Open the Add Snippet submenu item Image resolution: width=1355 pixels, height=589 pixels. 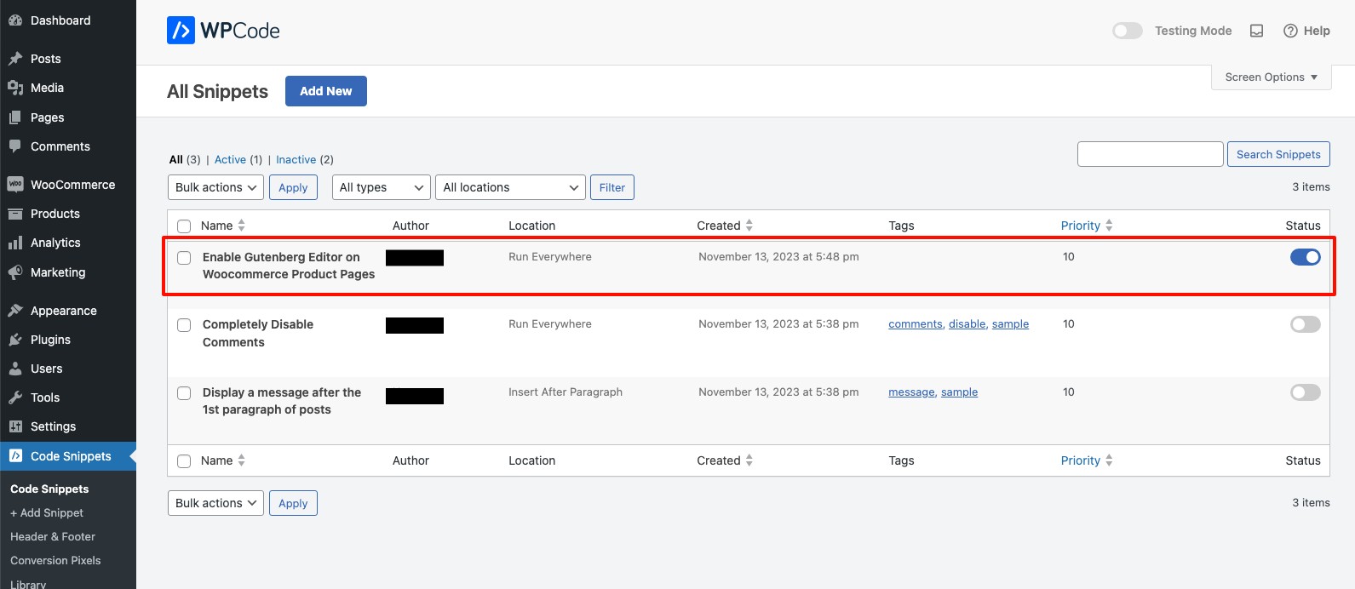47,512
